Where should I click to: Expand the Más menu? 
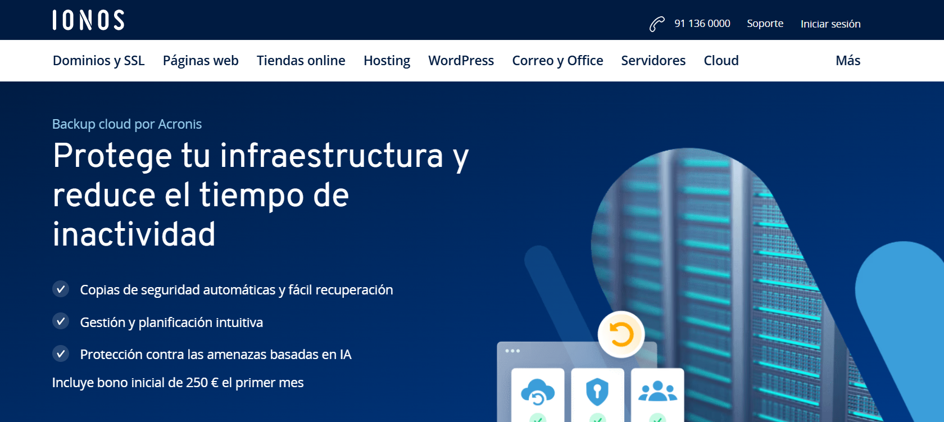848,61
